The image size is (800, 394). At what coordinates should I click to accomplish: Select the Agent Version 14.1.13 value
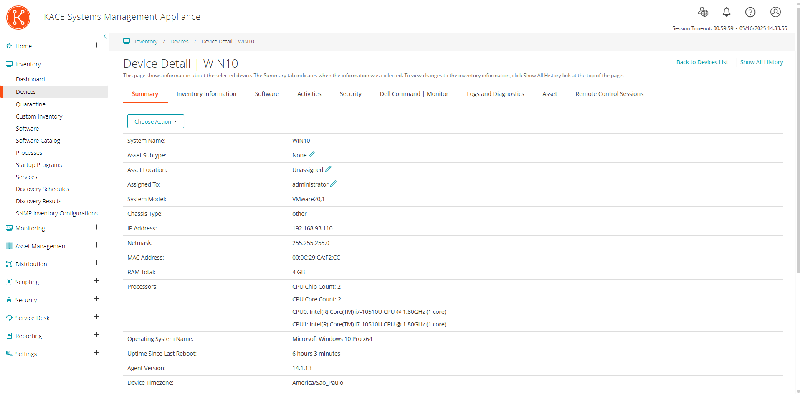[302, 368]
